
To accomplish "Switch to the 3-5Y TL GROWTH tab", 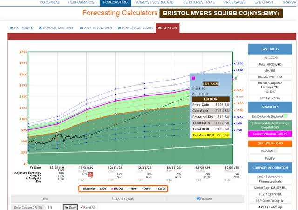I will coord(96,28).
